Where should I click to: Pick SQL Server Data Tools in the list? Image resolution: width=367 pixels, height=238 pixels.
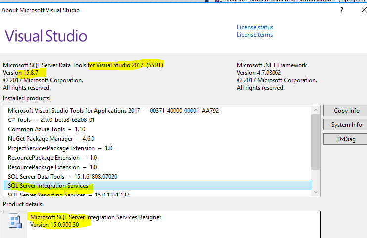pyautogui.click(x=62, y=177)
